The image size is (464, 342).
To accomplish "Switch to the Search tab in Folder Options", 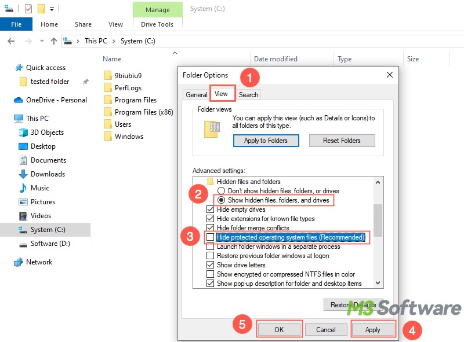I will point(248,94).
